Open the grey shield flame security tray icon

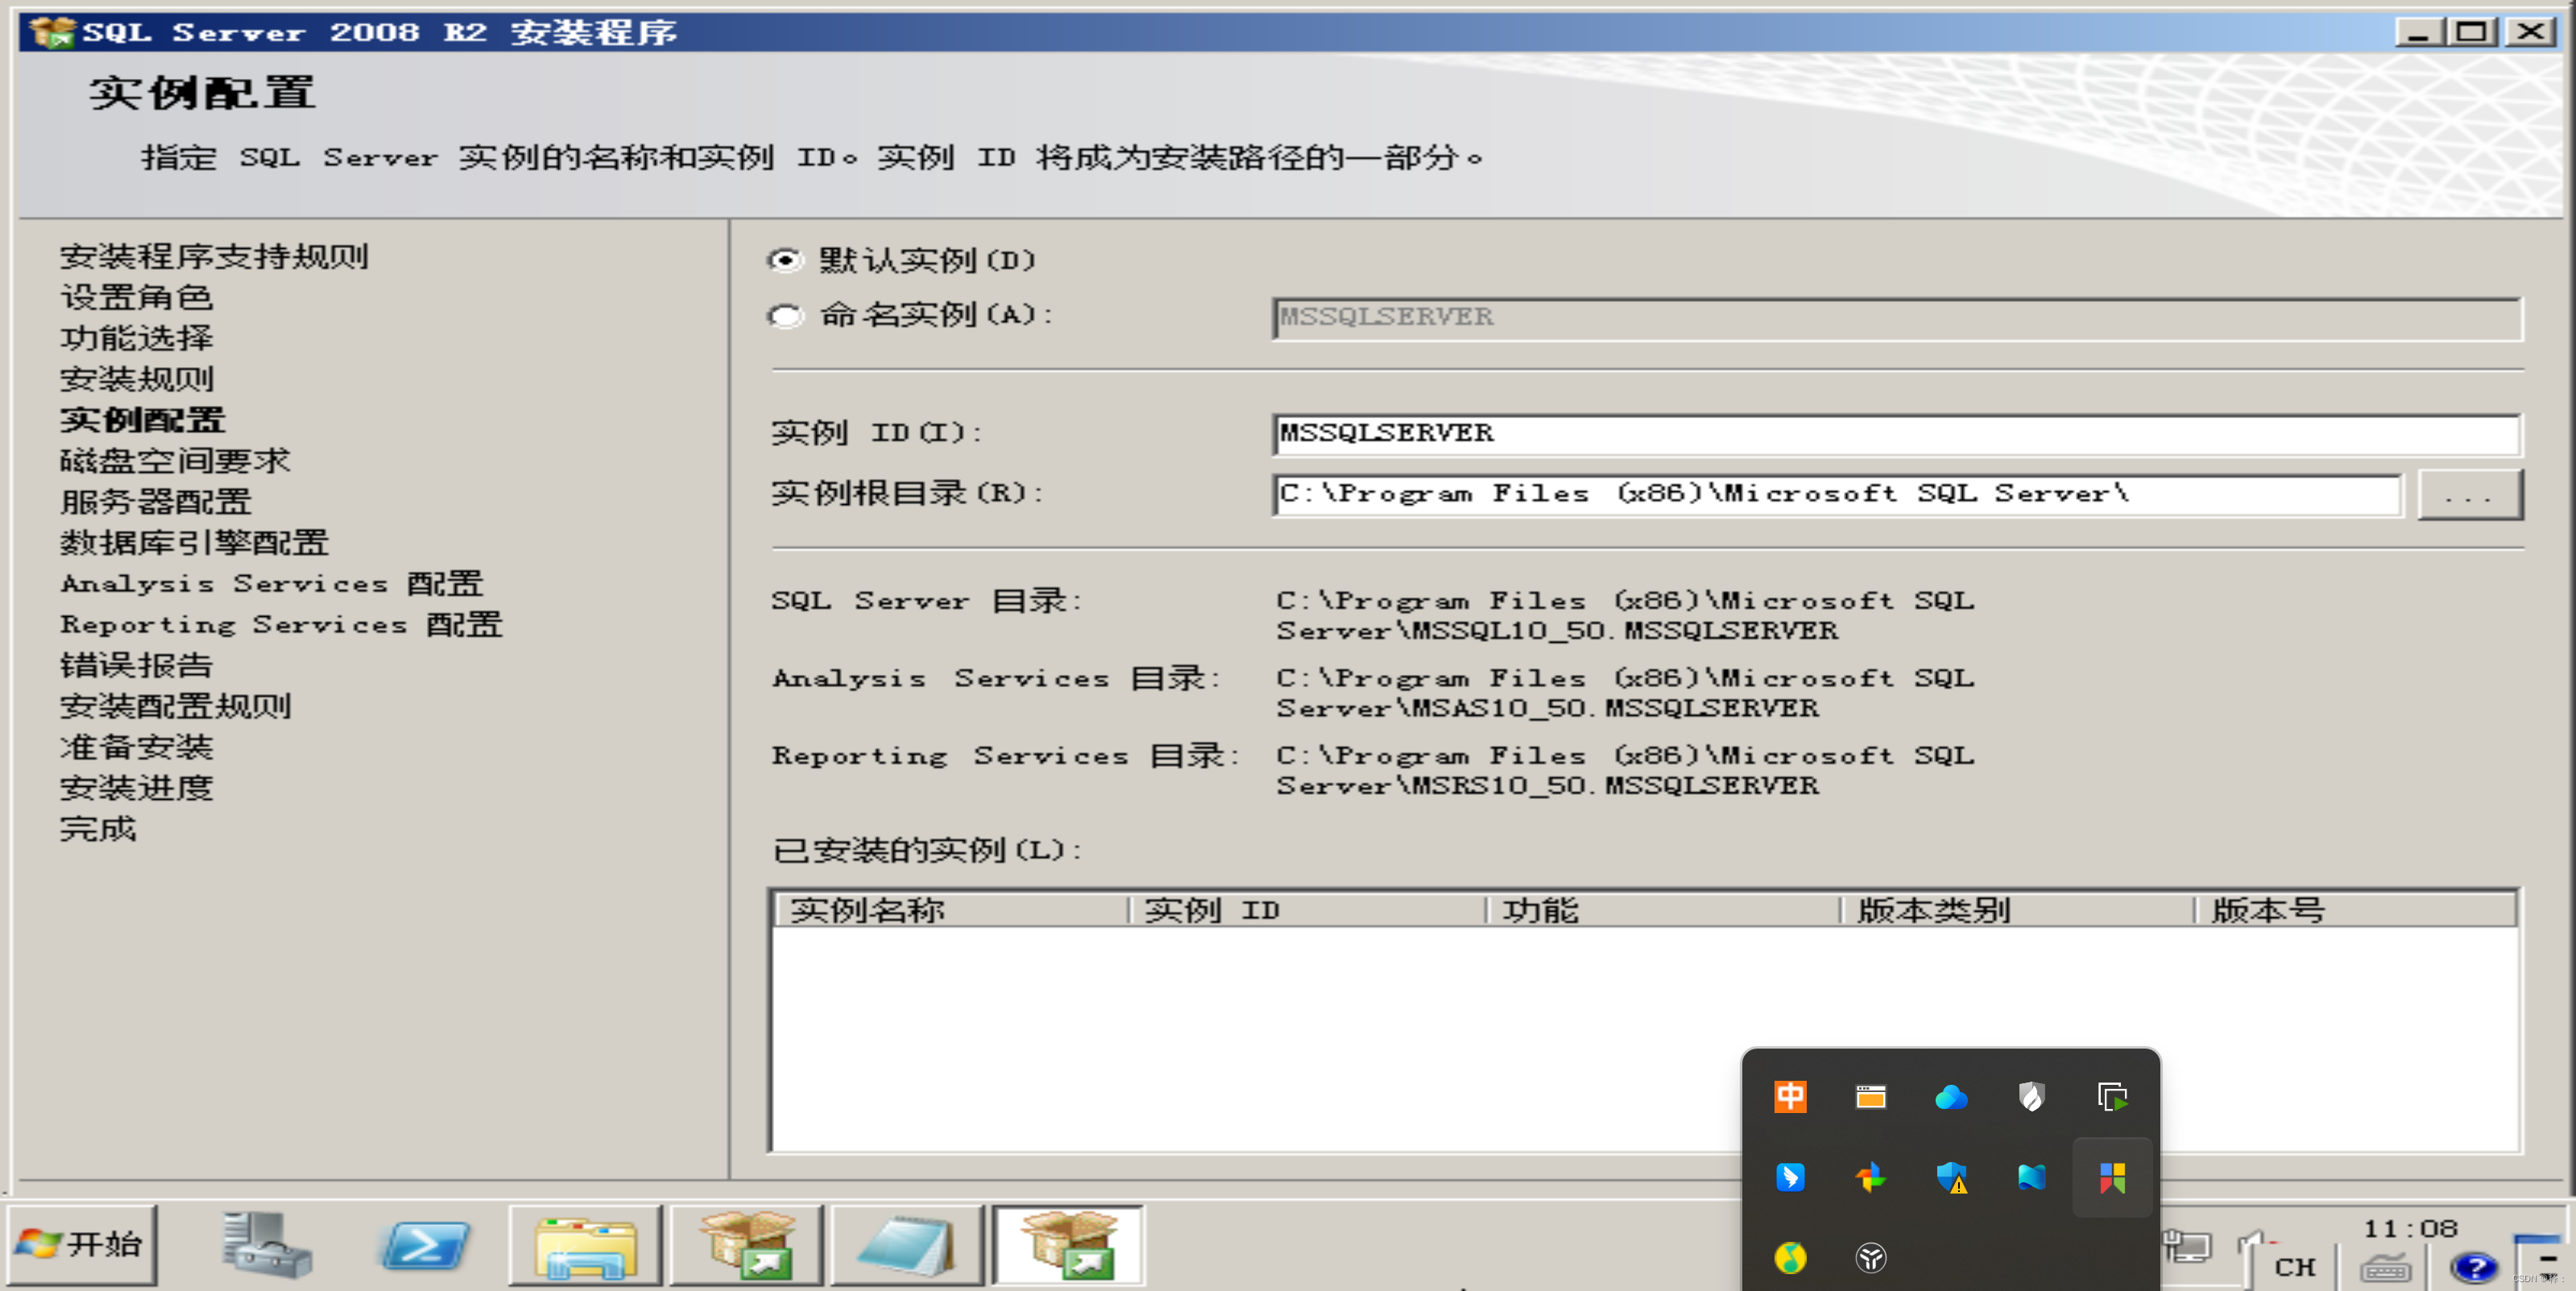pyautogui.click(x=2031, y=1096)
